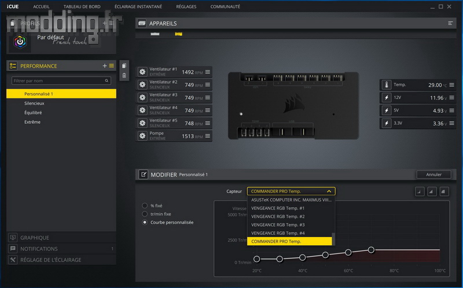
Task: Open the TABLEAU DE BORD tab
Action: pos(82,6)
